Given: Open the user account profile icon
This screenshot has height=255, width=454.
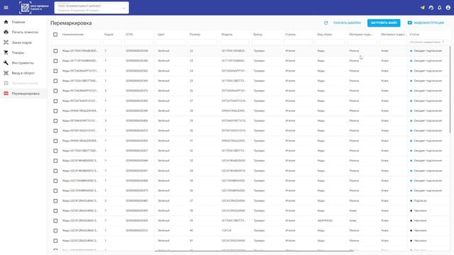Looking at the screenshot, I should coord(448,8).
